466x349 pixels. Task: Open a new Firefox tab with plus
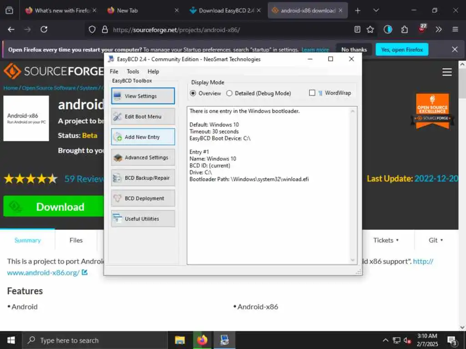[358, 10]
